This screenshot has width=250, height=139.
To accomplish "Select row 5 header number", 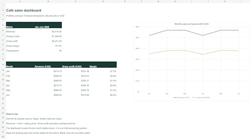I will [3, 25].
